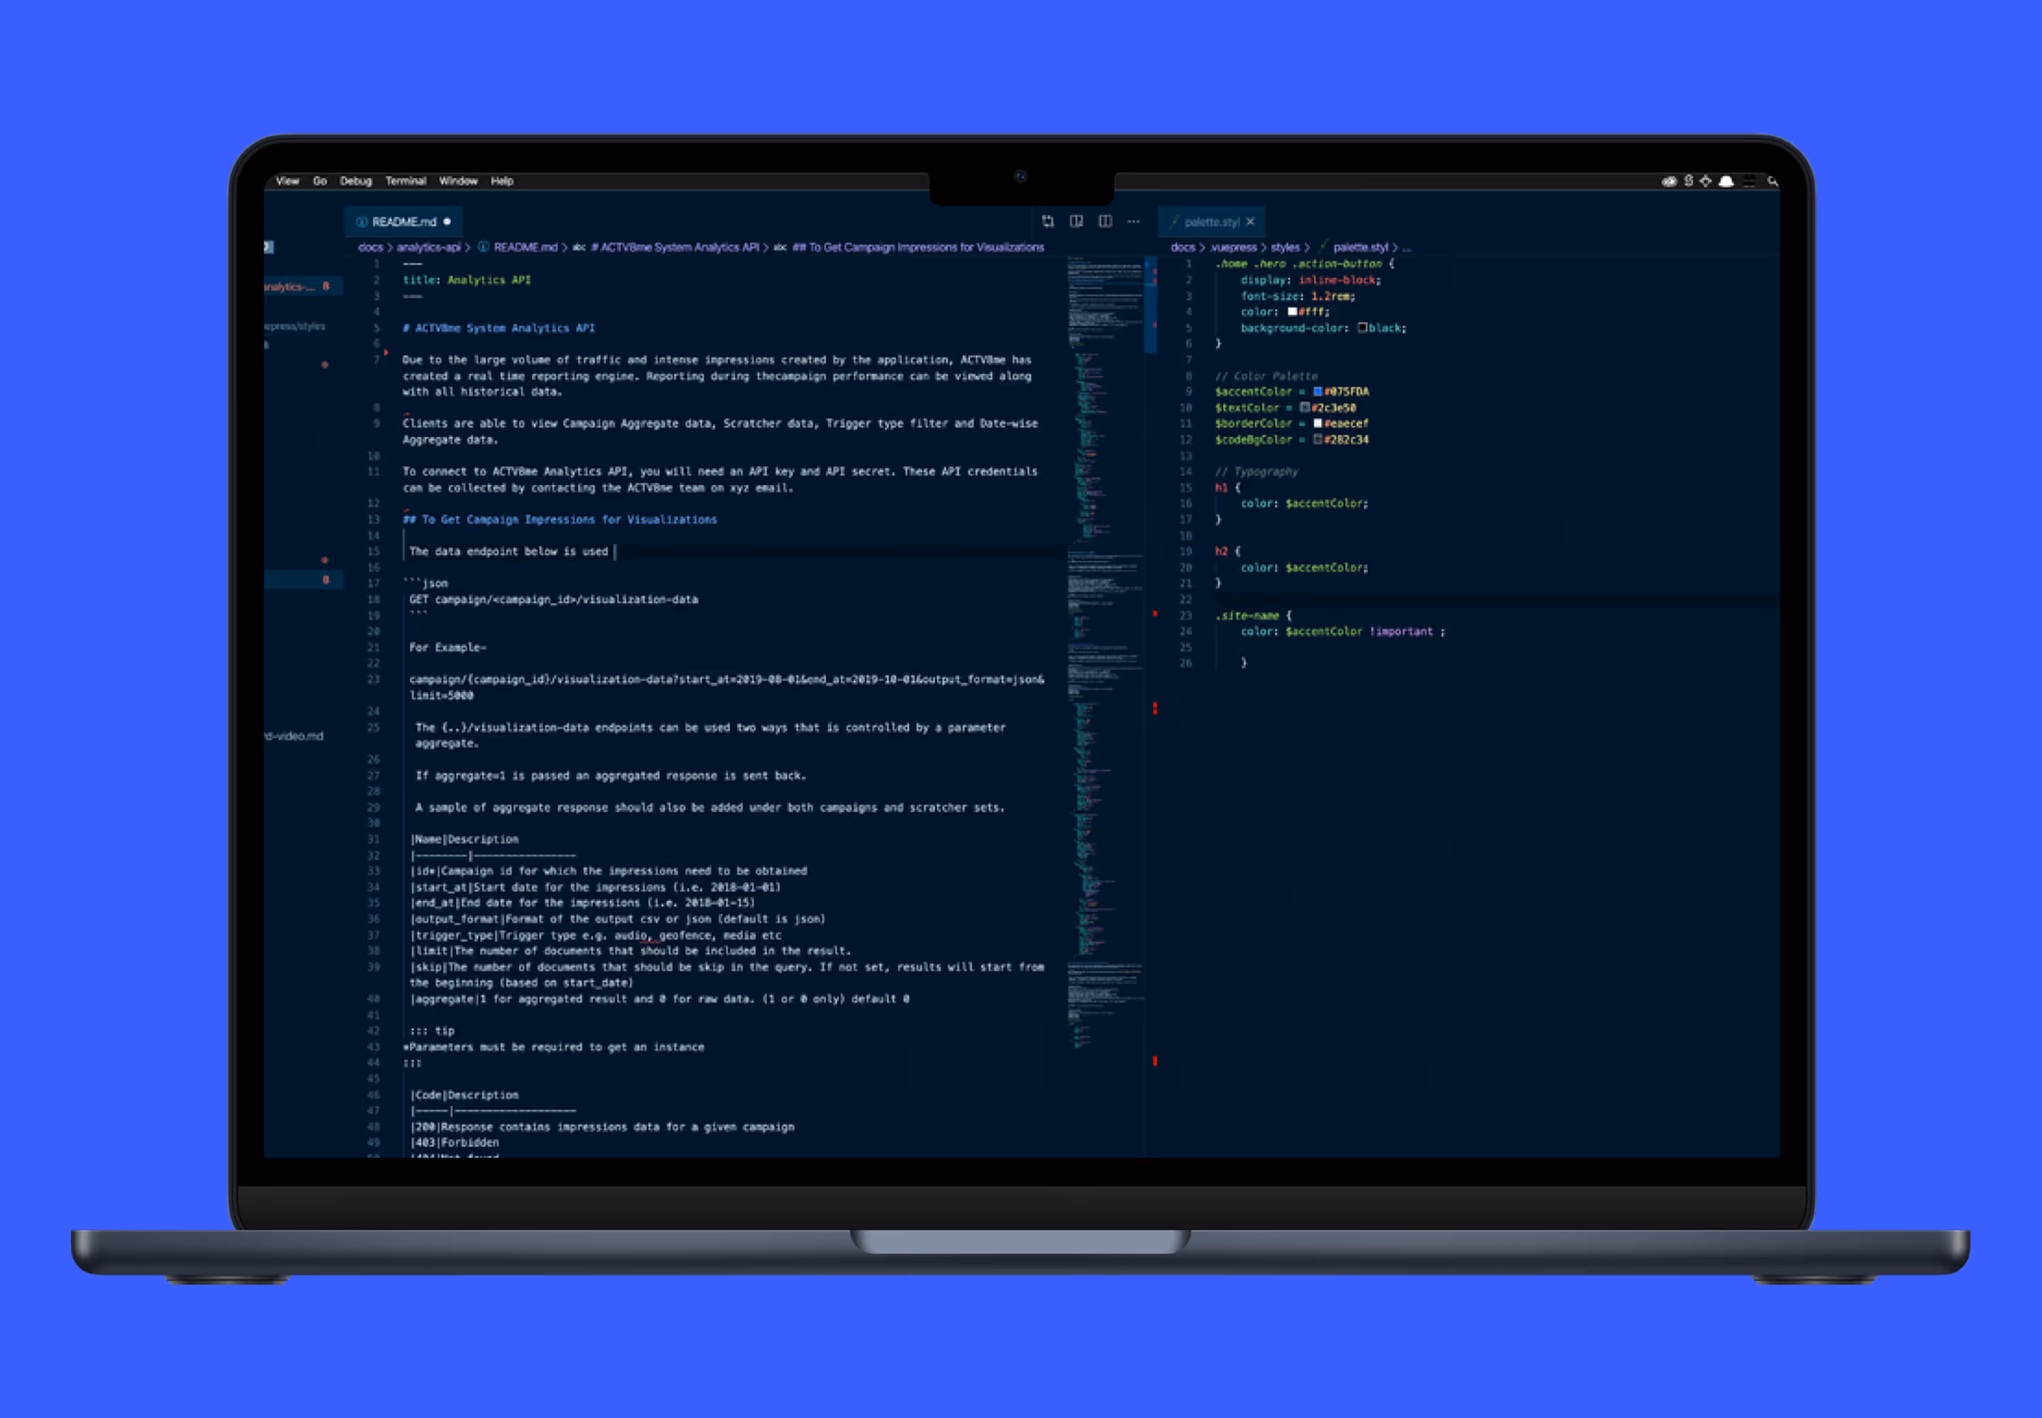Click the #075FDA accent color swatch
The height and width of the screenshot is (1418, 2042).
click(x=1318, y=392)
